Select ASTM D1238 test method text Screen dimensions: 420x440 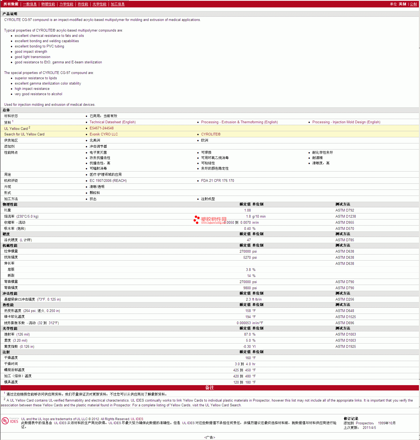pyautogui.click(x=346, y=217)
